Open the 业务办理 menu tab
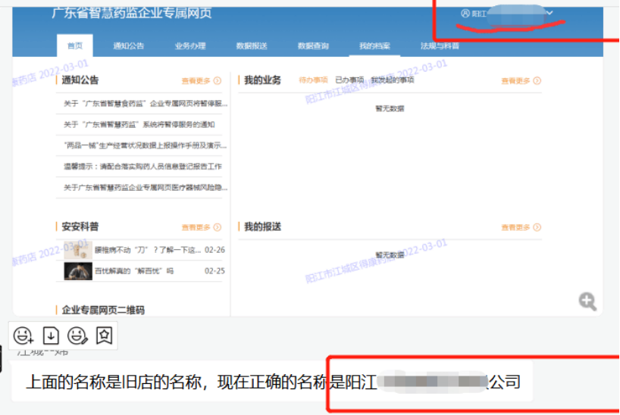This screenshot has height=415, width=620. (190, 46)
